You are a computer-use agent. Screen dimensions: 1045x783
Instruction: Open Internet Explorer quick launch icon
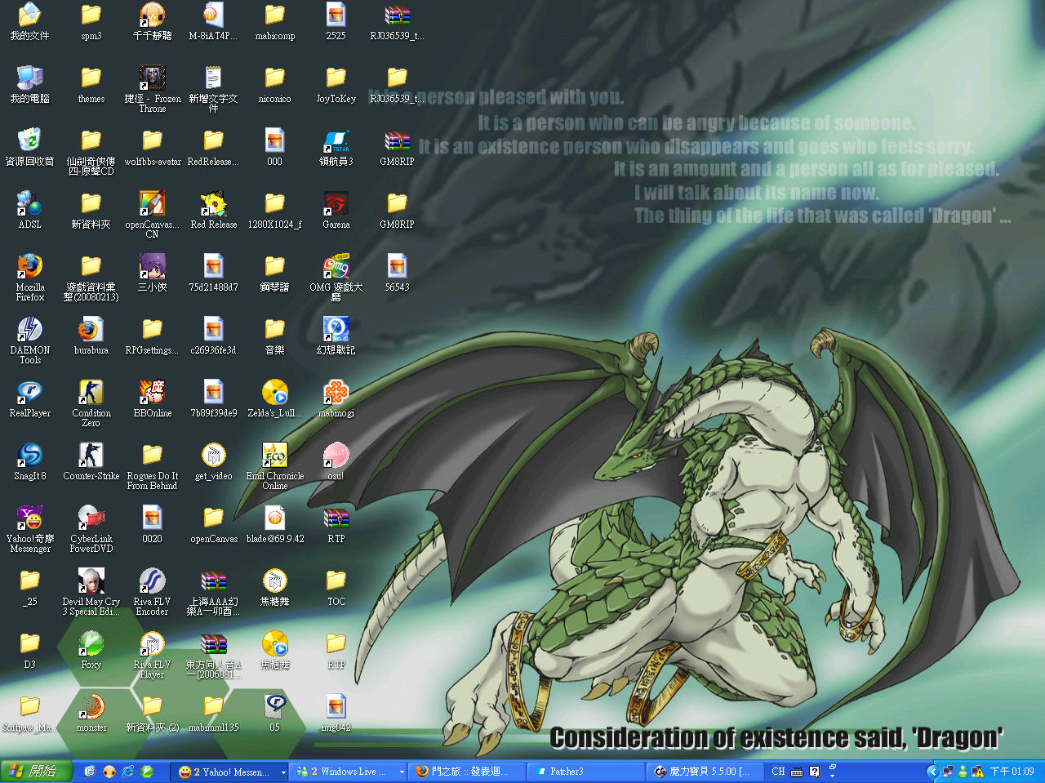coord(127,772)
